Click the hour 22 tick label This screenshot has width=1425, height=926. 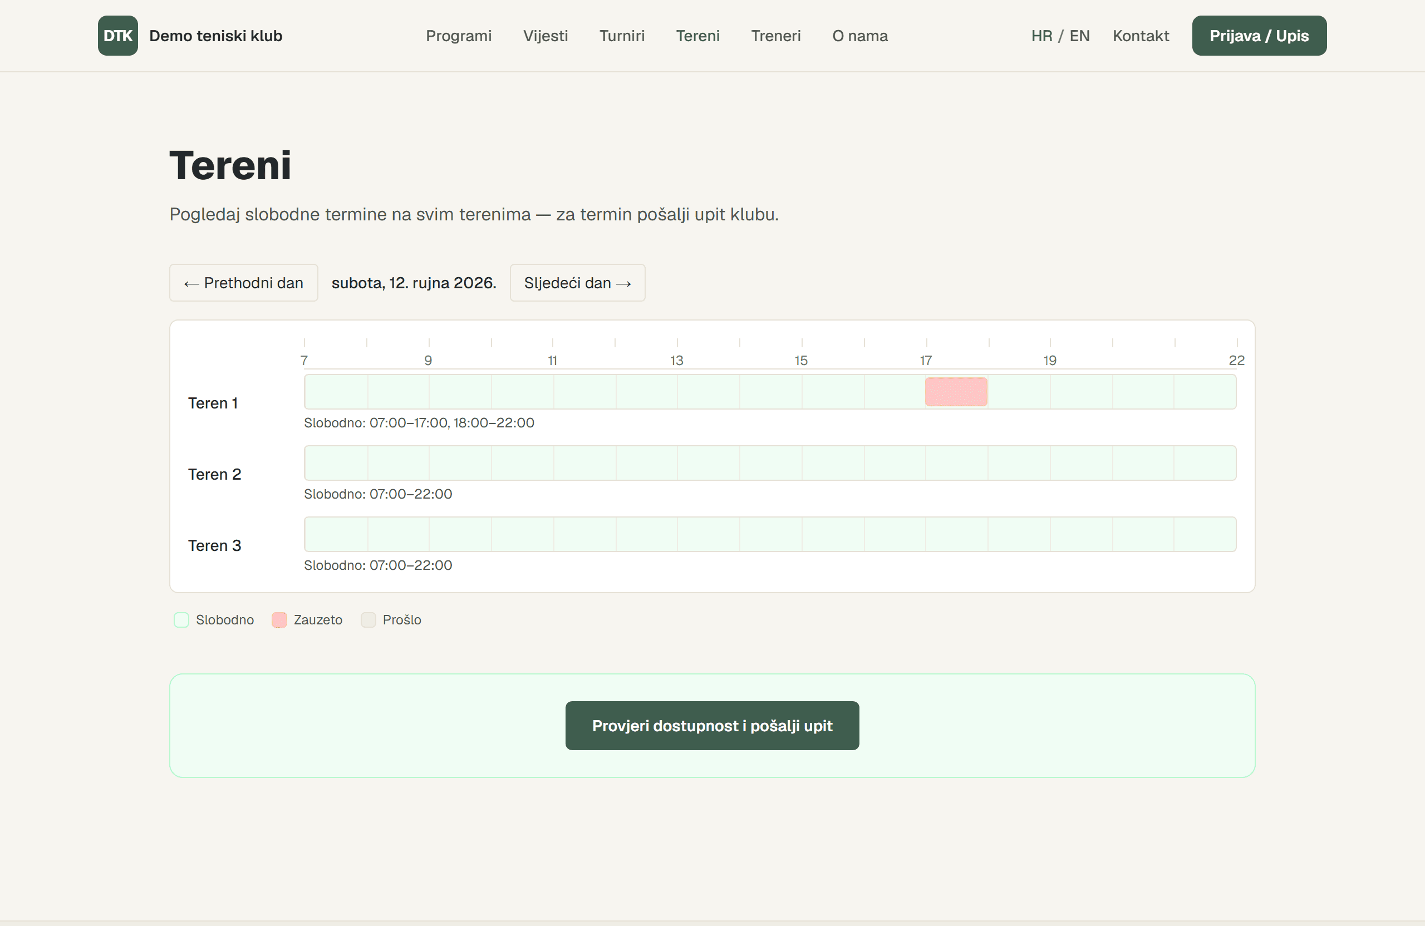tap(1236, 361)
